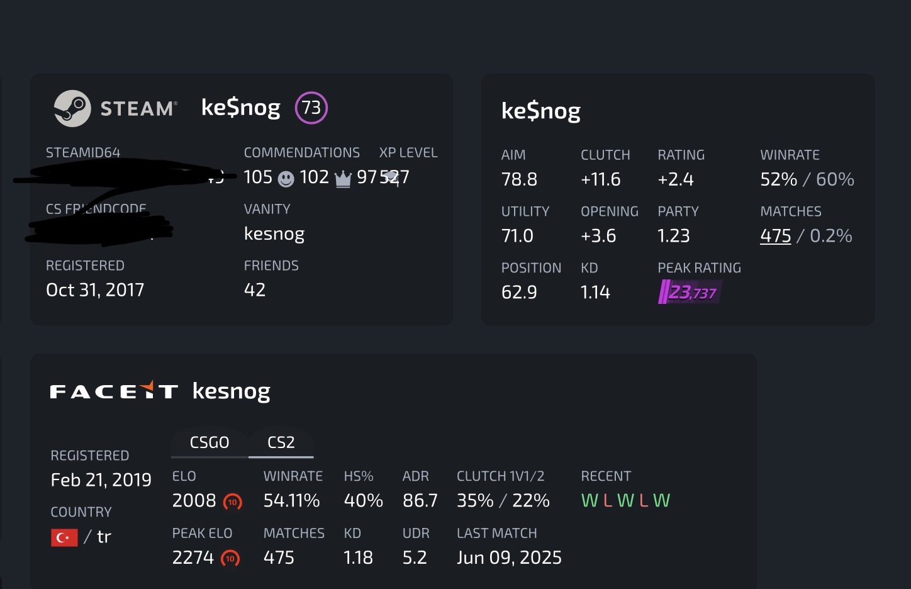Viewport: 911px width, 589px height.
Task: Click the friends count 42
Action: (255, 290)
